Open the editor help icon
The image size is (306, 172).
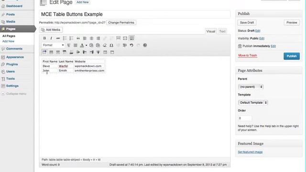coord(145,45)
